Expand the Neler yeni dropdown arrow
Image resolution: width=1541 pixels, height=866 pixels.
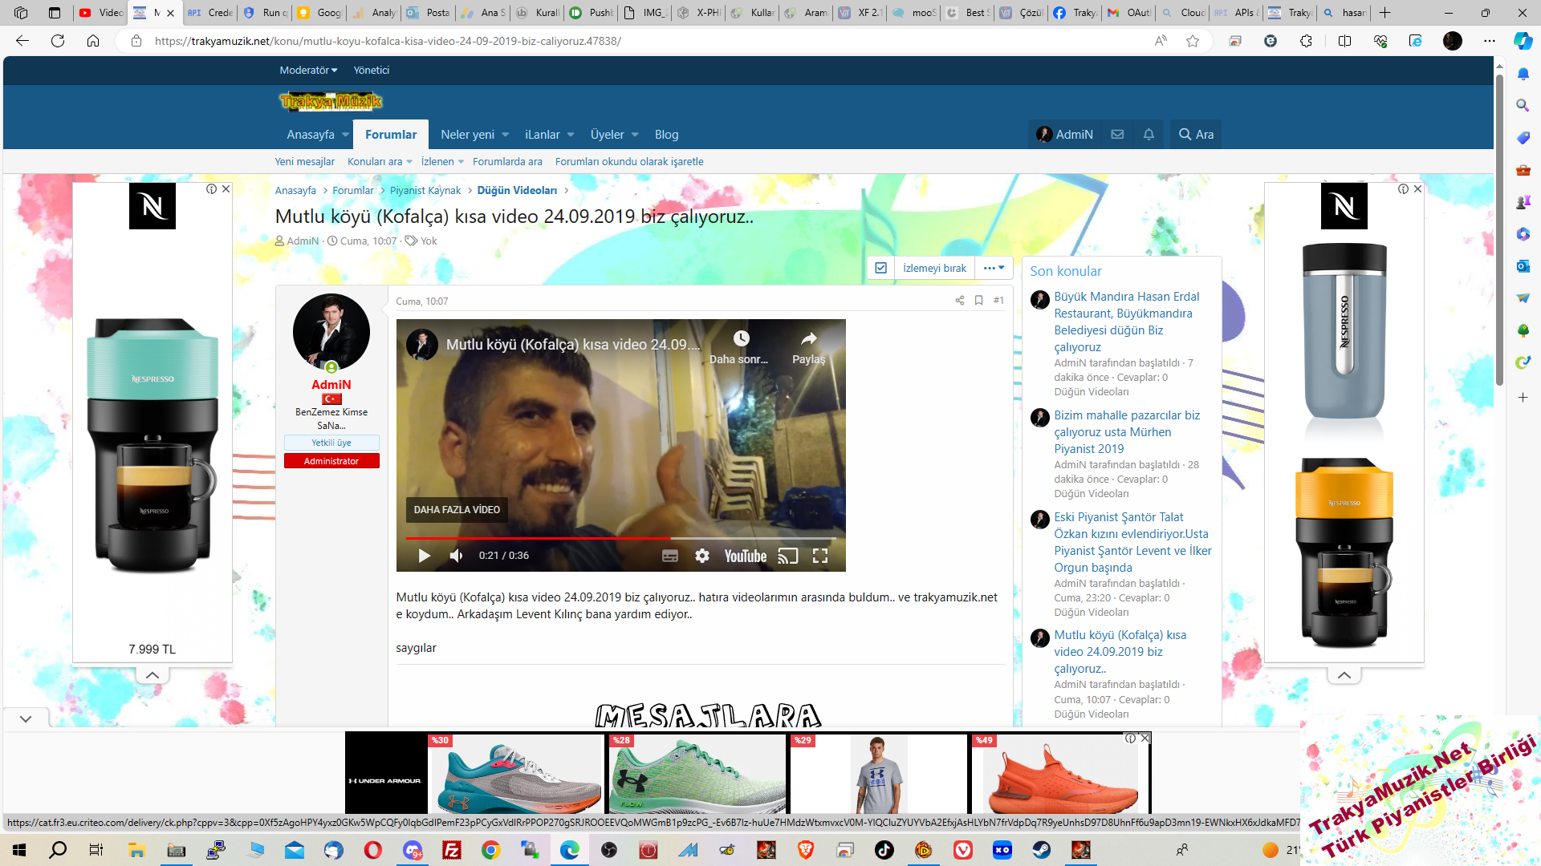click(505, 135)
